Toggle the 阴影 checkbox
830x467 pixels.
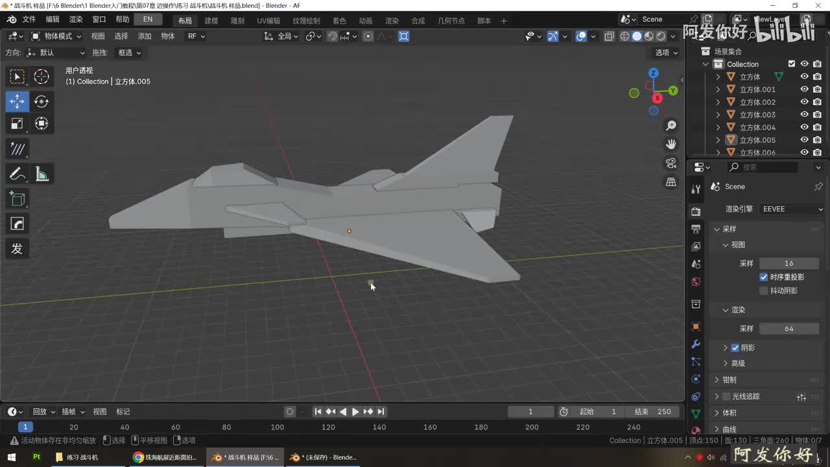point(735,348)
